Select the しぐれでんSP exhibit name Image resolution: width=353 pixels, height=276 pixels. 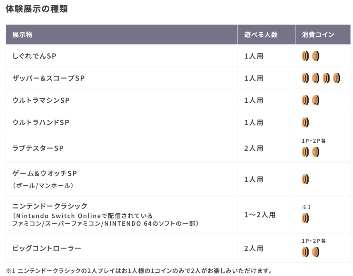(34, 56)
